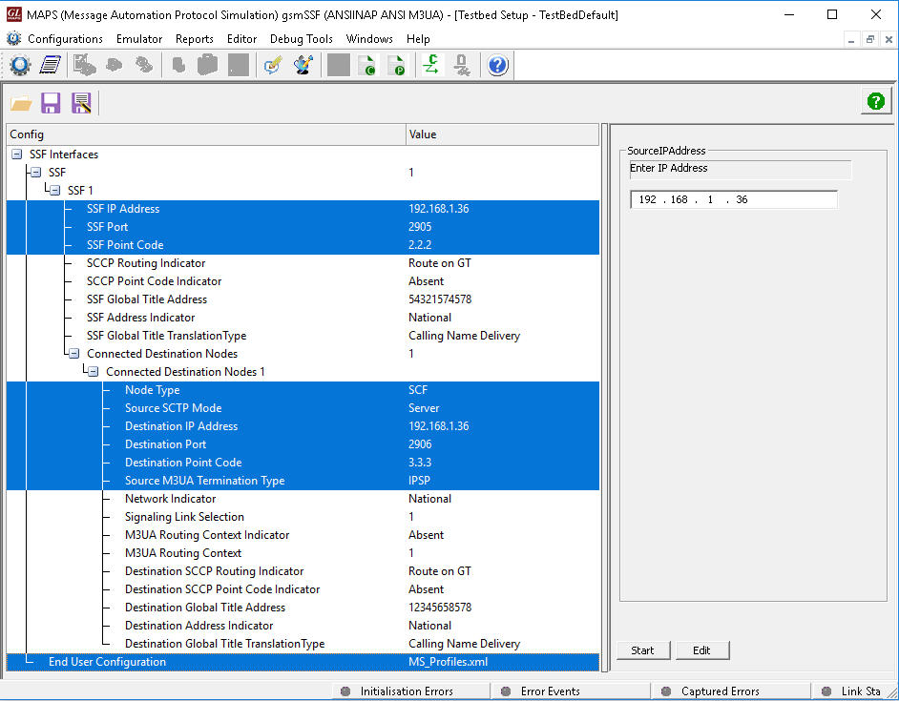Start the Call Generation script icon
This screenshot has width=899, height=701.
point(366,66)
